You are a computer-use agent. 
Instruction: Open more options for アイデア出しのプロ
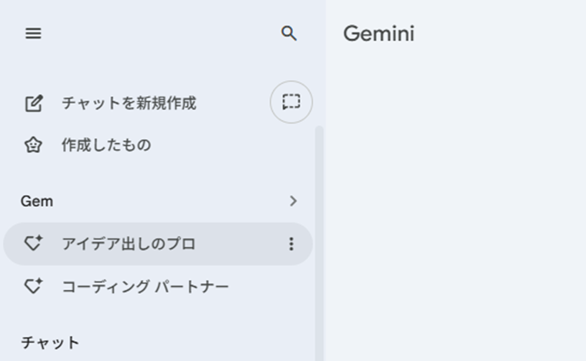pyautogui.click(x=291, y=244)
